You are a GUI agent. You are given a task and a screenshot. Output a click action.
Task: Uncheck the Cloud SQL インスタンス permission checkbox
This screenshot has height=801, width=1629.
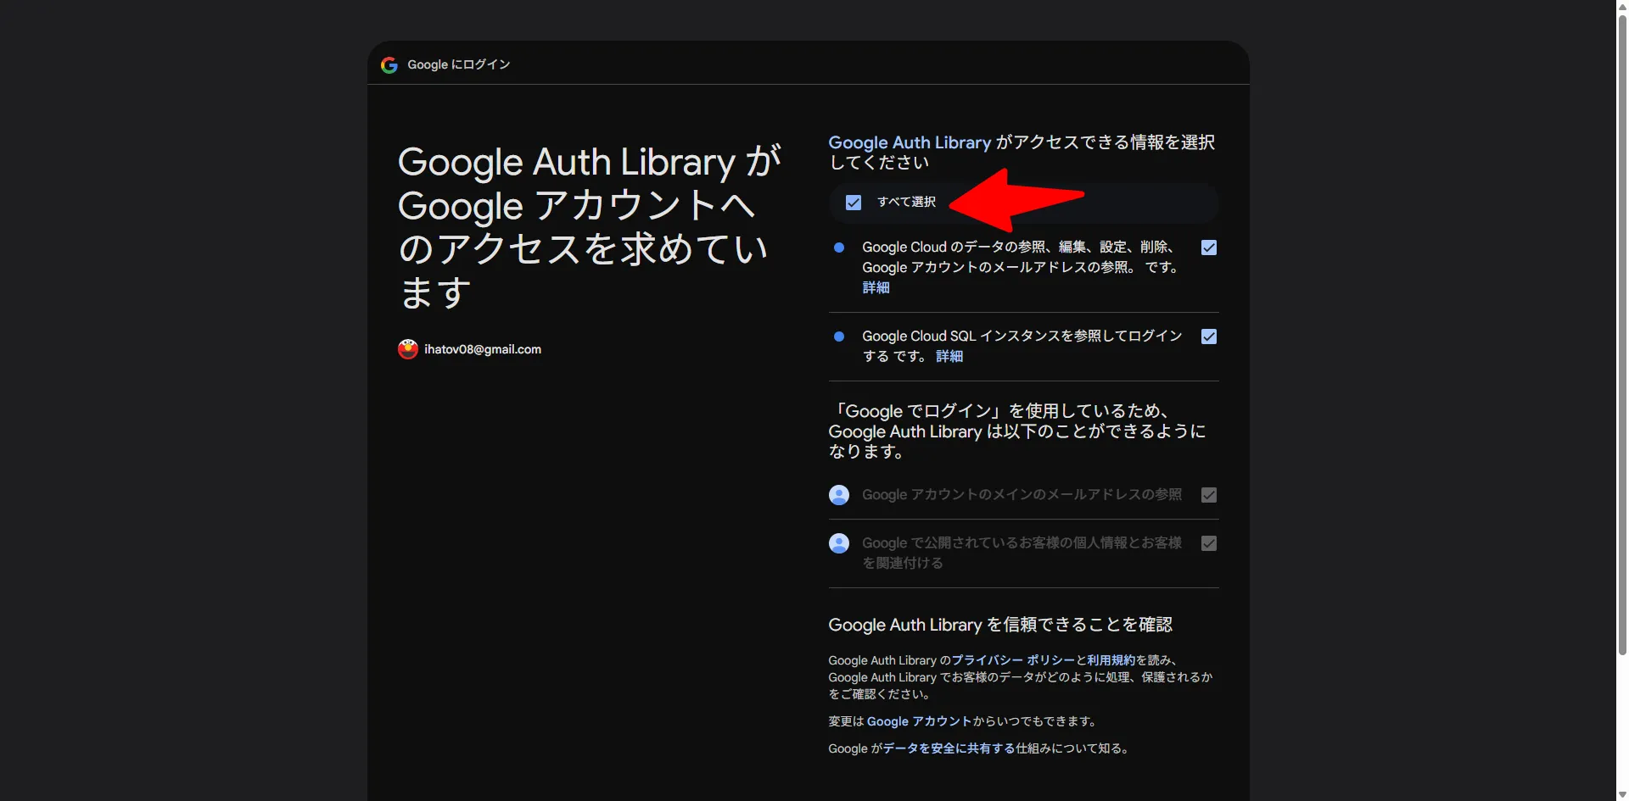[x=1208, y=337]
